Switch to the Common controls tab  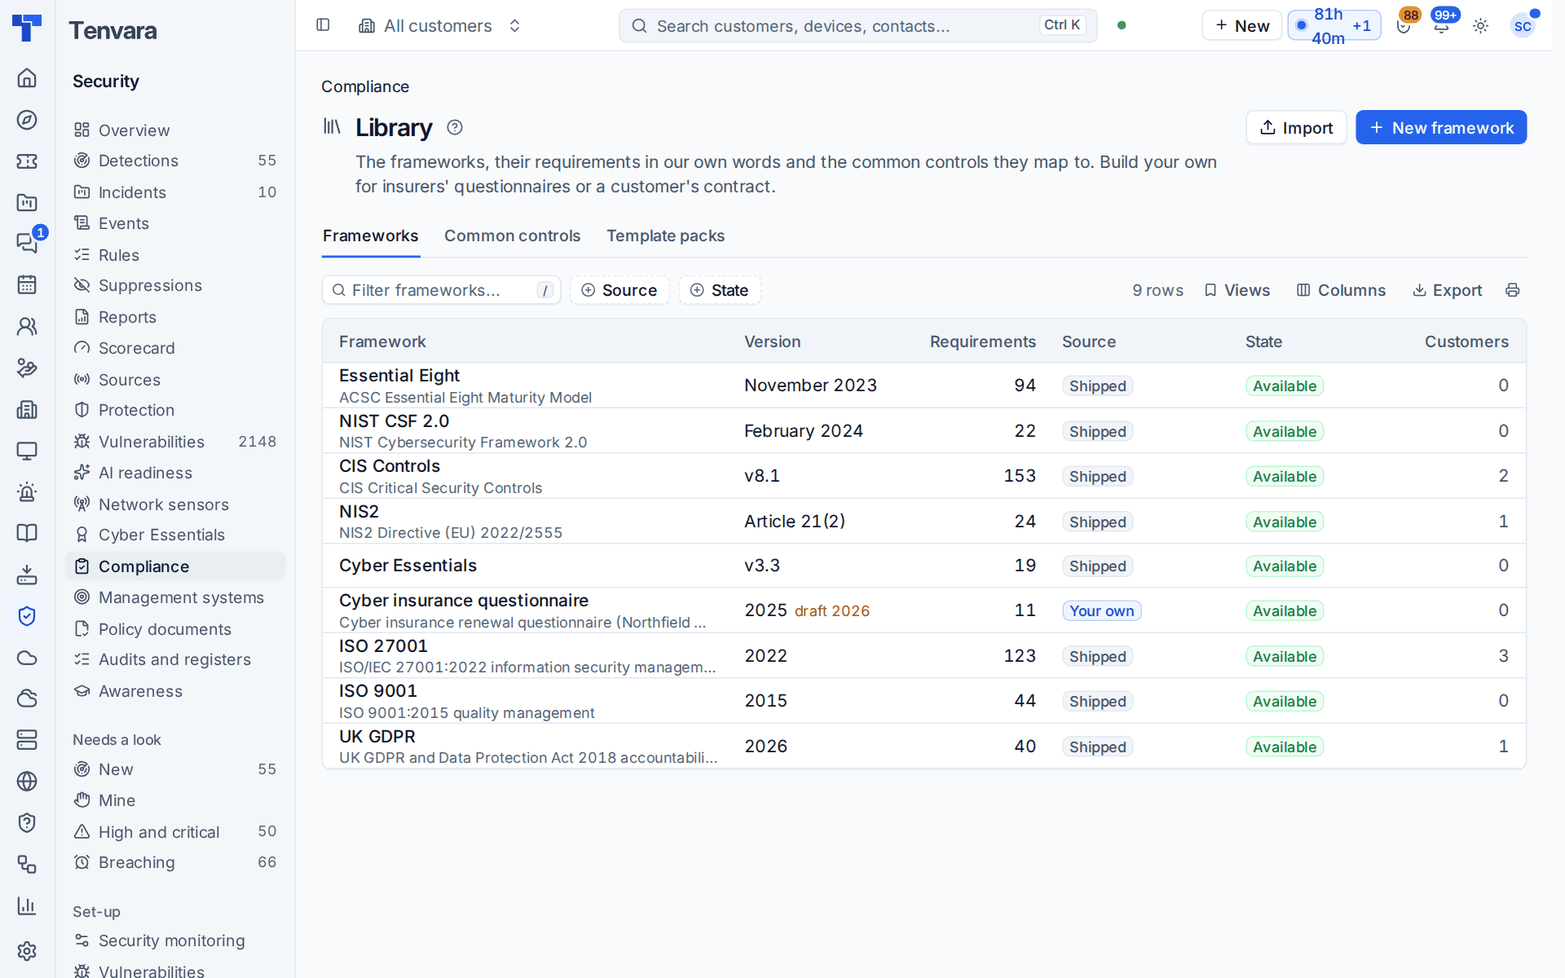[513, 236]
